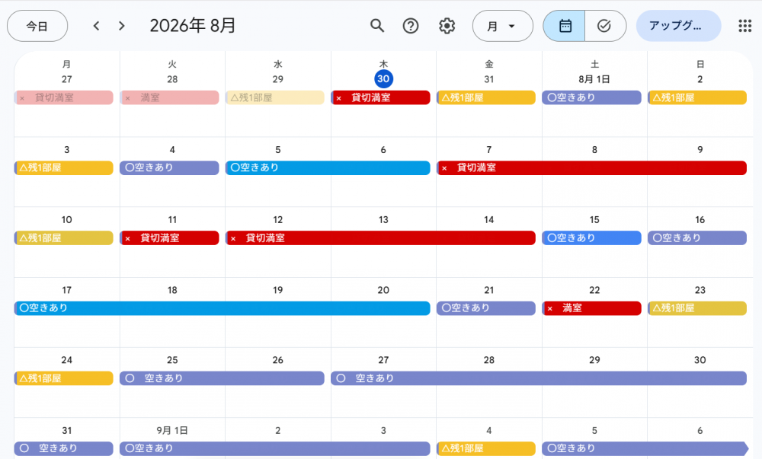Open ○空きあり event on 8月 1日
The image size is (762, 459).
coord(591,97)
